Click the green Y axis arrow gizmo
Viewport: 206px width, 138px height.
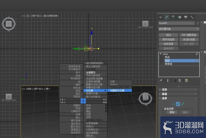pos(76,49)
